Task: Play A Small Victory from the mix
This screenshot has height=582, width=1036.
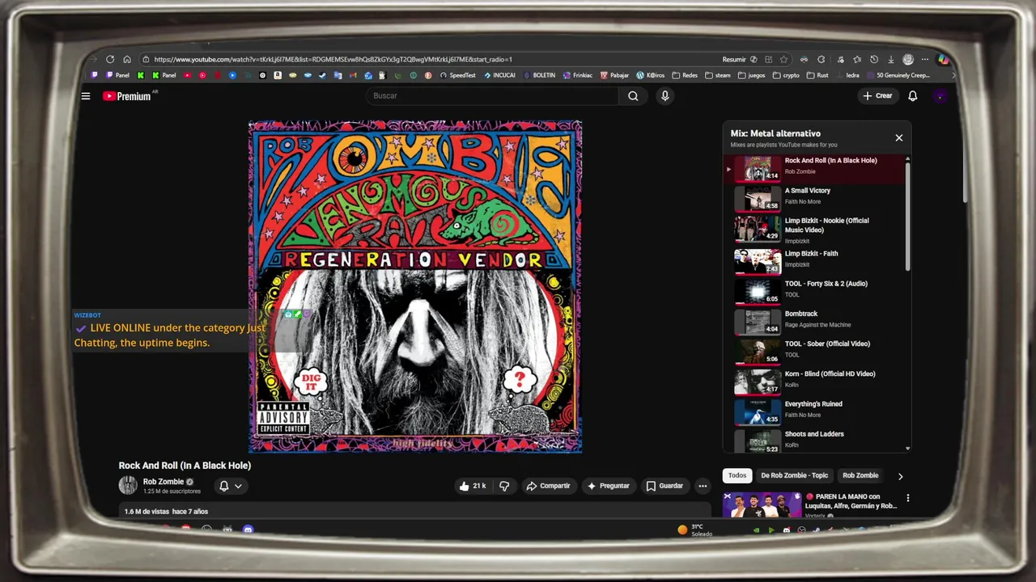Action: [x=814, y=196]
